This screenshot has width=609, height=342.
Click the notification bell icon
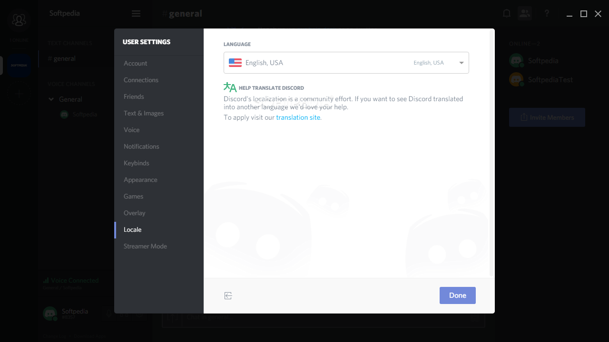(x=507, y=13)
